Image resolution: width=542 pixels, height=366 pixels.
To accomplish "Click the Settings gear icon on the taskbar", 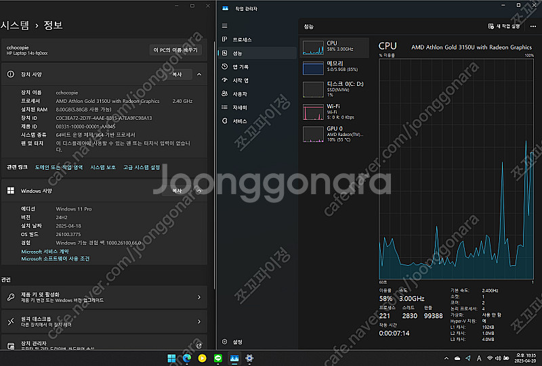I will point(249,359).
